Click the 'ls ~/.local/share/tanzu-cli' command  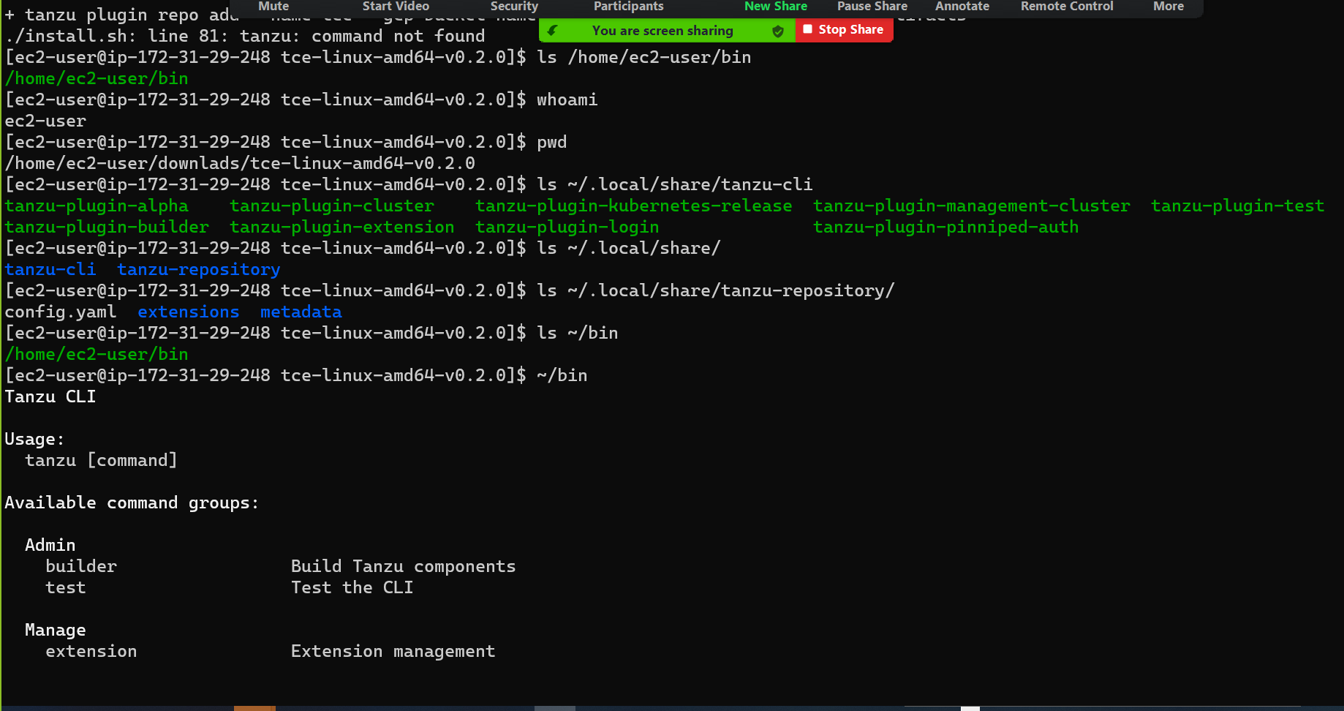pos(675,185)
